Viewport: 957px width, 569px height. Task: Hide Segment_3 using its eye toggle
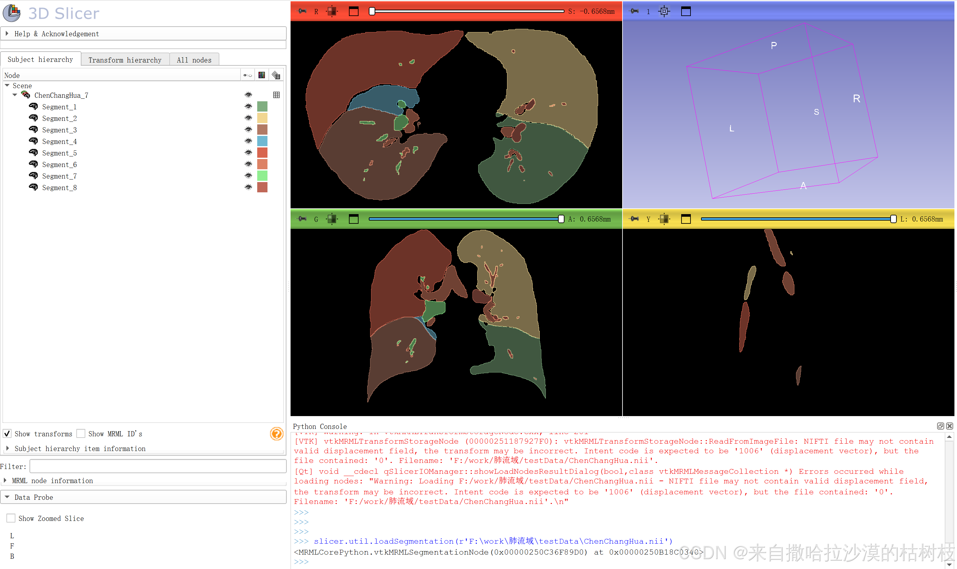coord(248,129)
